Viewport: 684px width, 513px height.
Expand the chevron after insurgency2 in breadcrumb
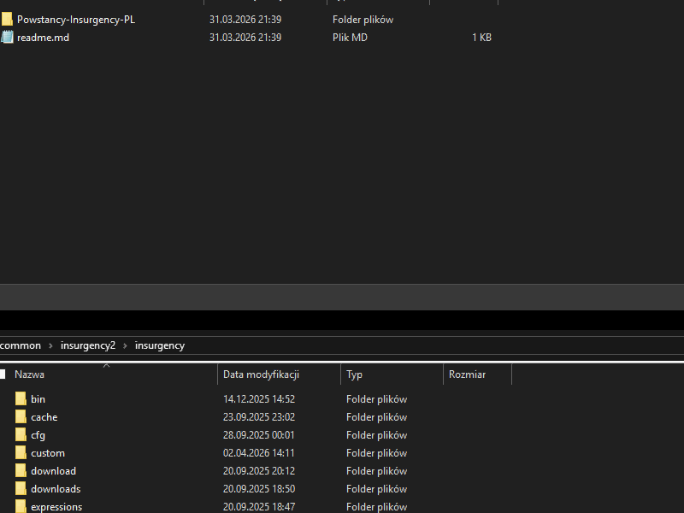[x=125, y=346]
